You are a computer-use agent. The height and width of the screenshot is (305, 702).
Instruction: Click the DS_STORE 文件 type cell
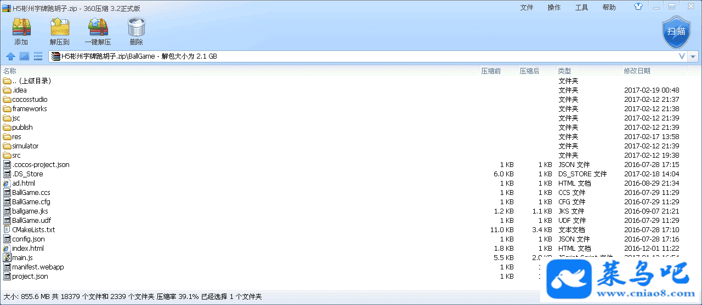pyautogui.click(x=582, y=174)
